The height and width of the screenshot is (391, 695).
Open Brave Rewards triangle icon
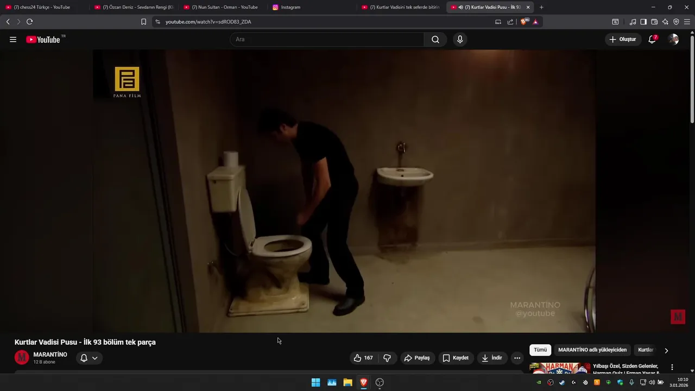click(x=535, y=22)
